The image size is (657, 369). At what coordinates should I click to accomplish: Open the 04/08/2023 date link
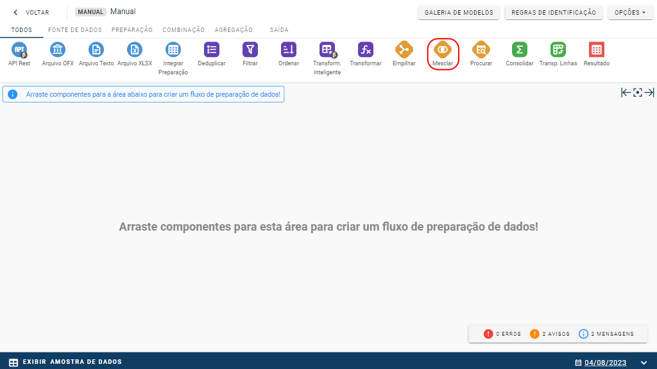pos(606,363)
